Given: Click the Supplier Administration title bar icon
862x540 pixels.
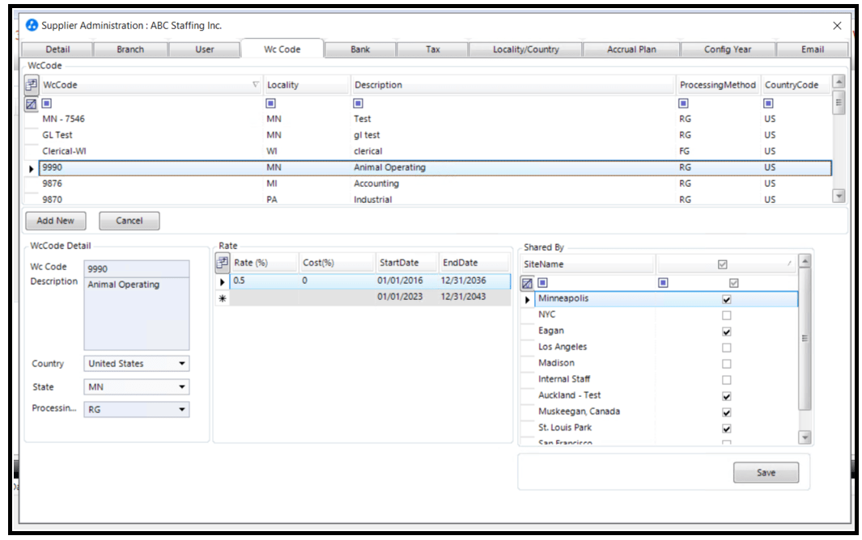Looking at the screenshot, I should tap(29, 26).
